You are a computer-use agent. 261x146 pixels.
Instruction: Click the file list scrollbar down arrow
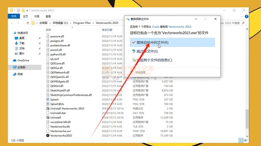click(x=247, y=136)
